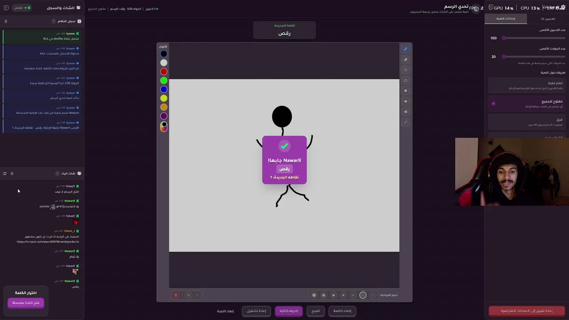This screenshot has height=320, width=569.
Task: Open the stream chat section icon
Action: 79,173
